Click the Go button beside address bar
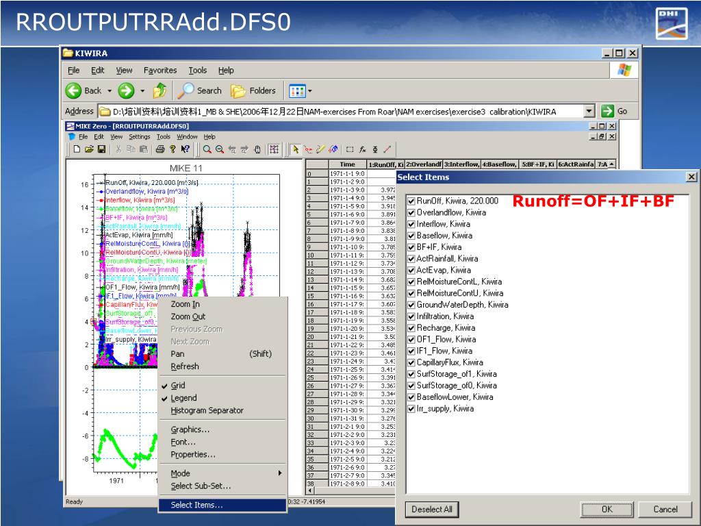701x526 pixels. [x=614, y=111]
